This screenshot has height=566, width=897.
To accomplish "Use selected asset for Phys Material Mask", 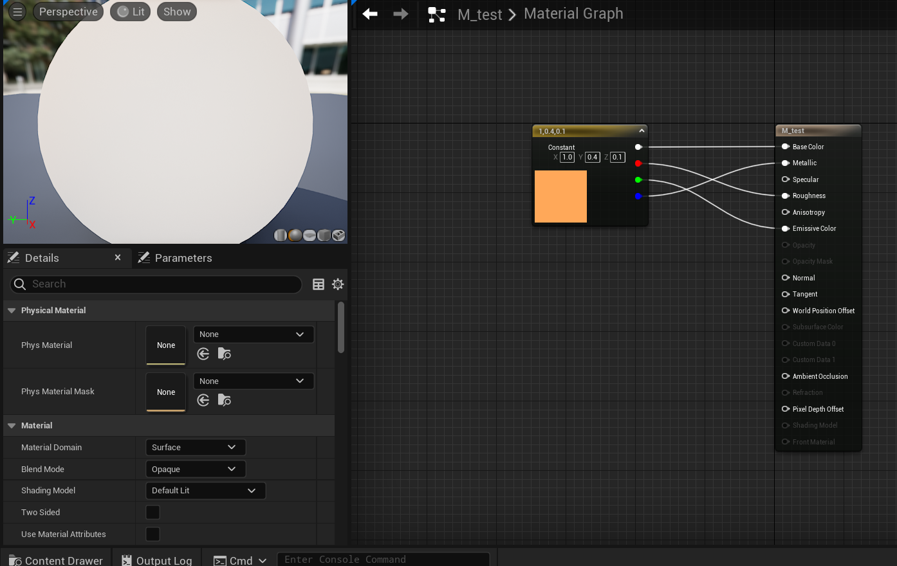I will click(x=203, y=400).
